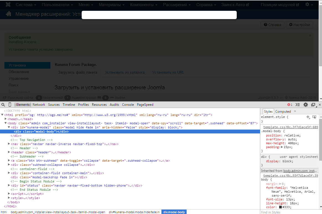Image resolution: width=322 pixels, height=214 pixels.
Task: Toggle device mode phone icon
Action: coord(10,105)
